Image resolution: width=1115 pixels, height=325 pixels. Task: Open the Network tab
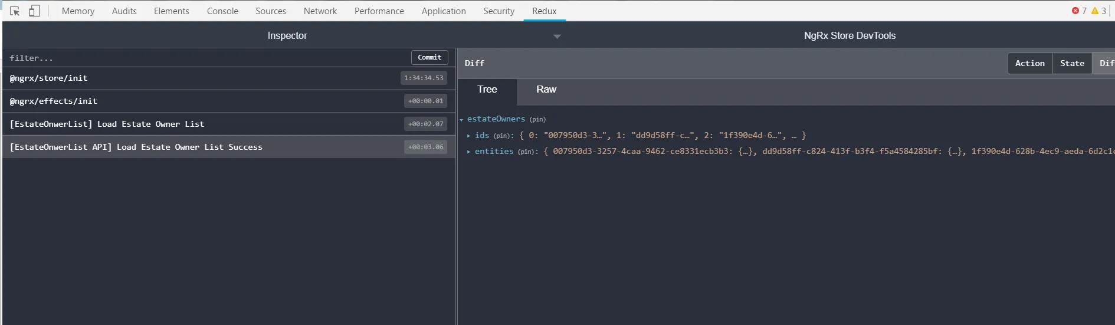(320, 11)
